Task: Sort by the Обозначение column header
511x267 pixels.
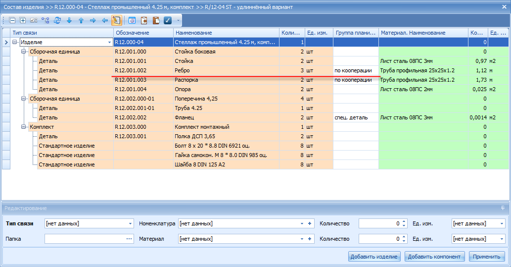Action: tap(143, 33)
